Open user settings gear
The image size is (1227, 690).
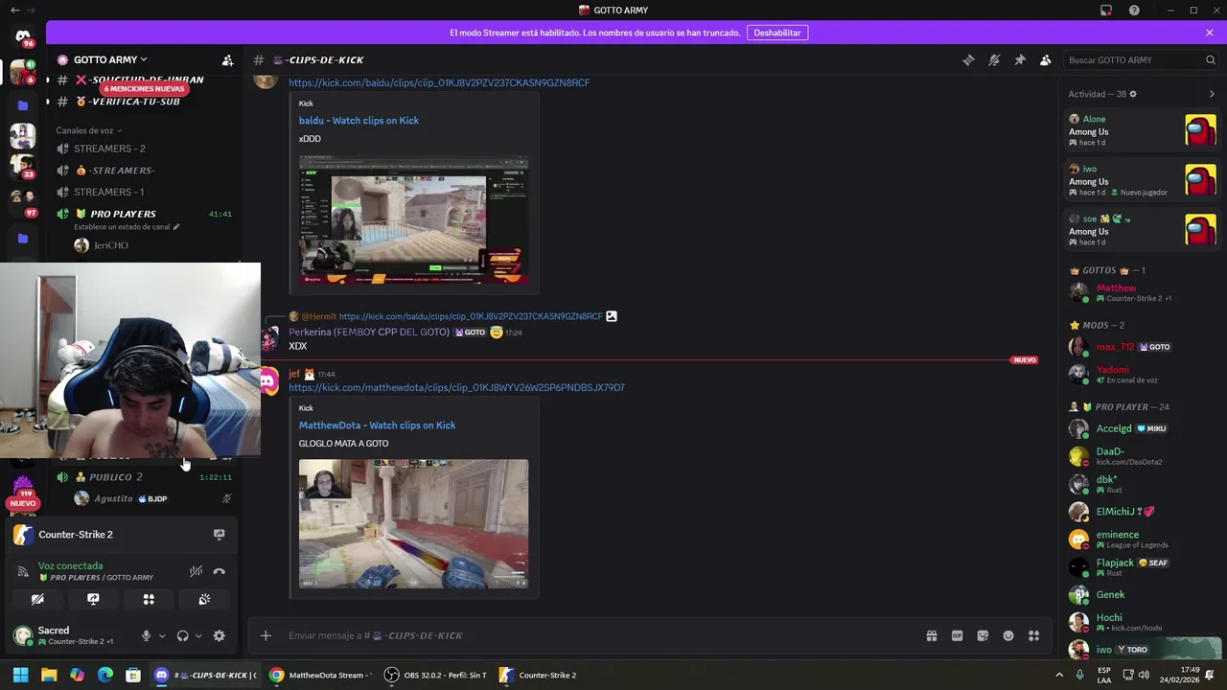pyautogui.click(x=220, y=635)
